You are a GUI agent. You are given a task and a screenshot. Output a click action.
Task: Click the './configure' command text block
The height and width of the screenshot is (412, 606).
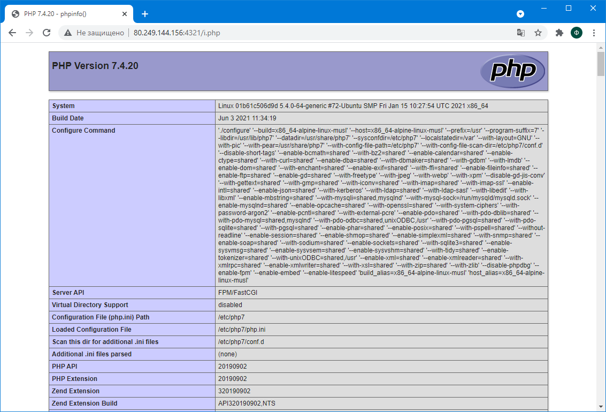coord(381,205)
